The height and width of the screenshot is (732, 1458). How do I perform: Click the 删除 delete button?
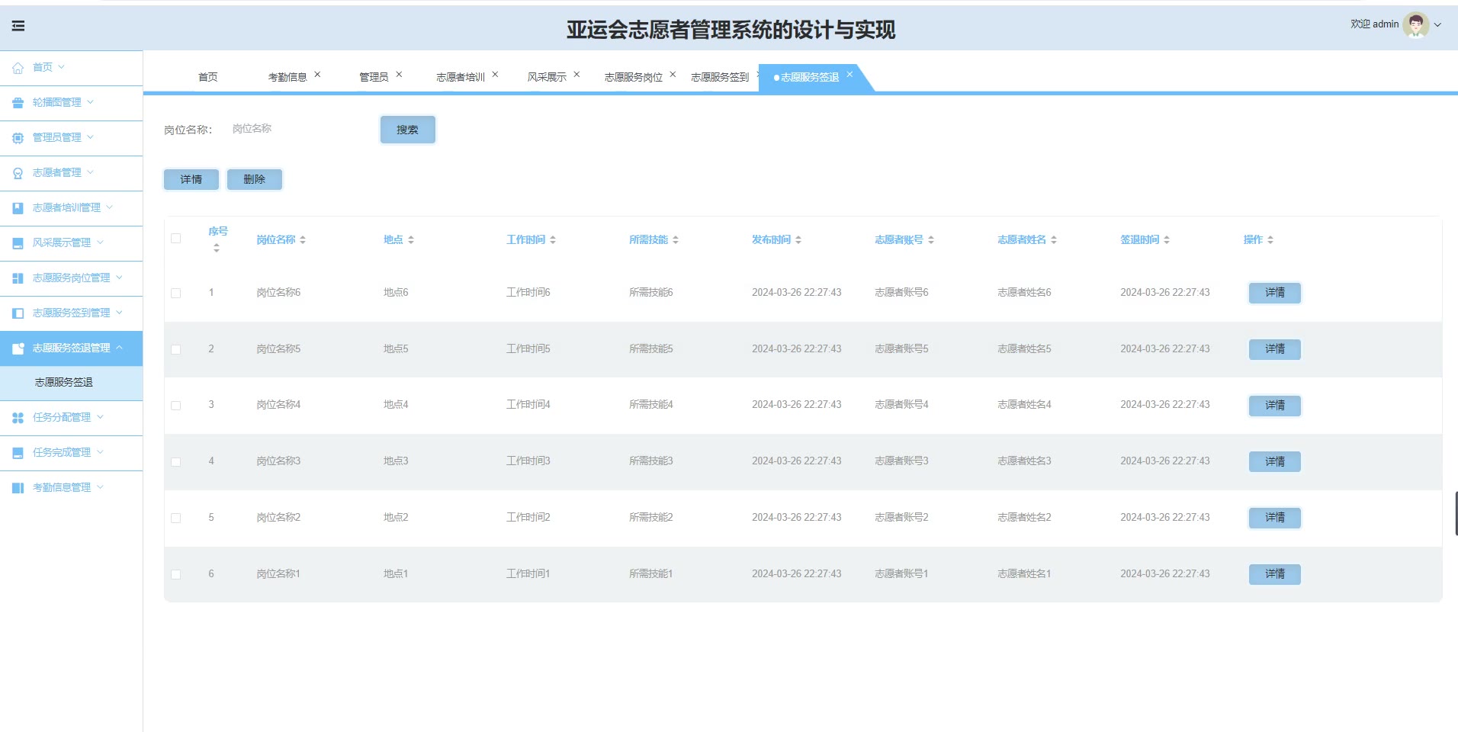click(x=255, y=180)
